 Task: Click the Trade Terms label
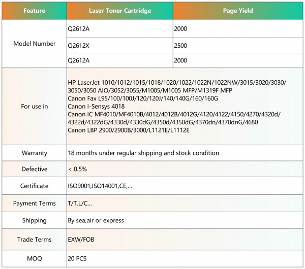[35, 239]
